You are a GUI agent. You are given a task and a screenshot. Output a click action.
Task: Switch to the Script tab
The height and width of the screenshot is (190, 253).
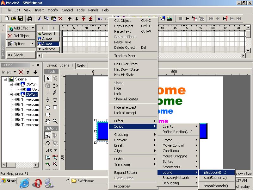click(81, 66)
